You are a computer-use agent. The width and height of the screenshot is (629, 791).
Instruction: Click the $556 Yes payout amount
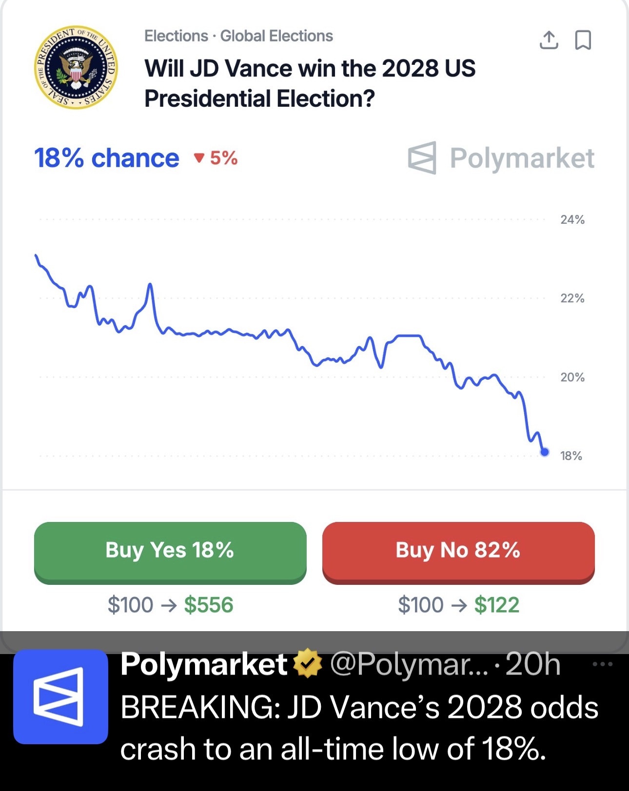pyautogui.click(x=209, y=605)
